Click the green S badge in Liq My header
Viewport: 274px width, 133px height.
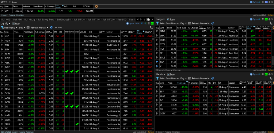(x=152, y=23)
